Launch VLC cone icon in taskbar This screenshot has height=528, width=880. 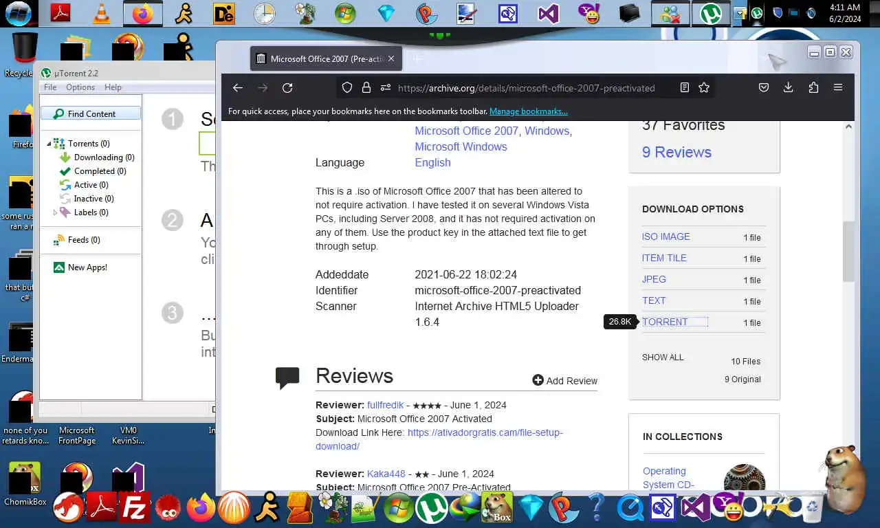point(101,12)
